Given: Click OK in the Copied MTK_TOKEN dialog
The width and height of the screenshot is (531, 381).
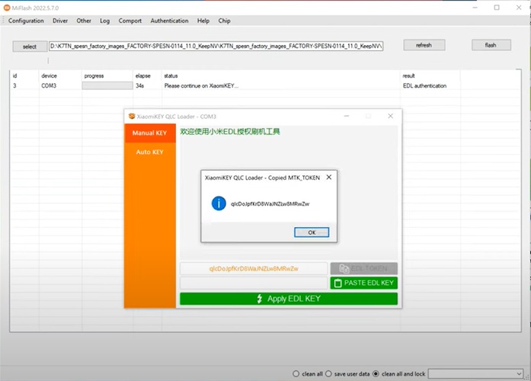Looking at the screenshot, I should tap(312, 232).
